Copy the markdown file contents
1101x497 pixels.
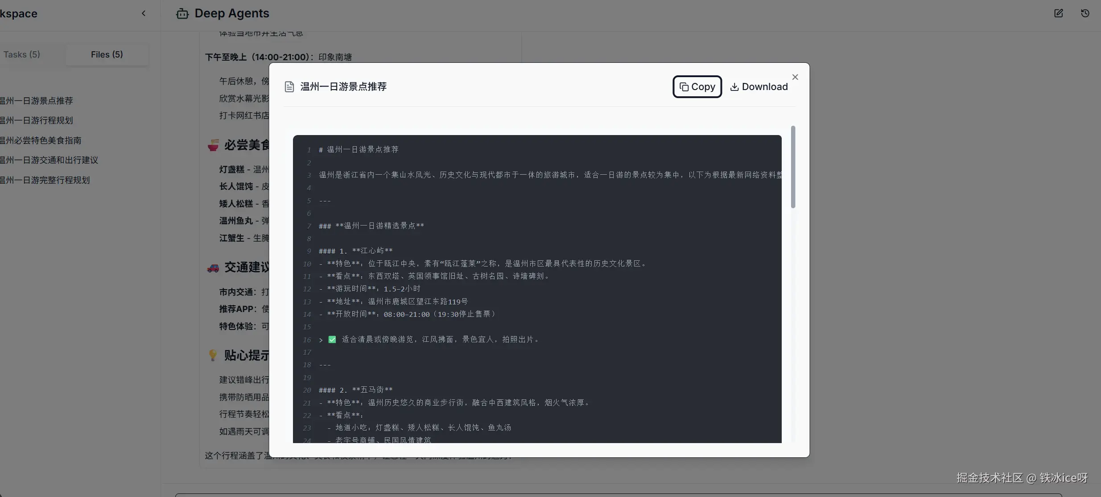[x=697, y=86]
